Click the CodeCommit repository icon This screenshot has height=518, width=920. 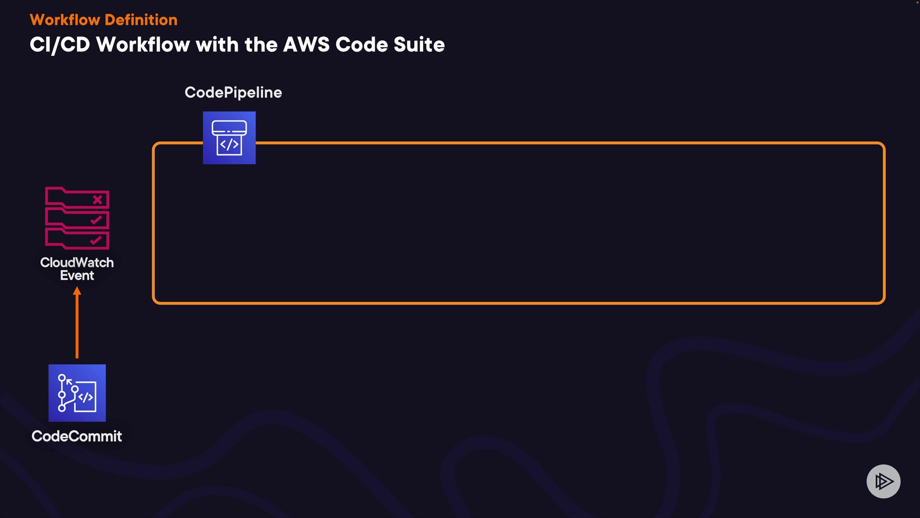(x=77, y=393)
